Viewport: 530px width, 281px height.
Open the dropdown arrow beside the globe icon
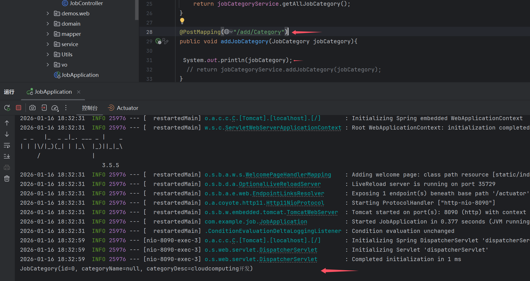pyautogui.click(x=231, y=32)
